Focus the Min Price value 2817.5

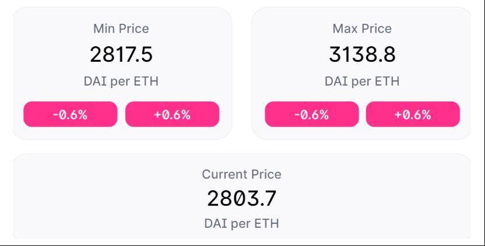tap(121, 54)
